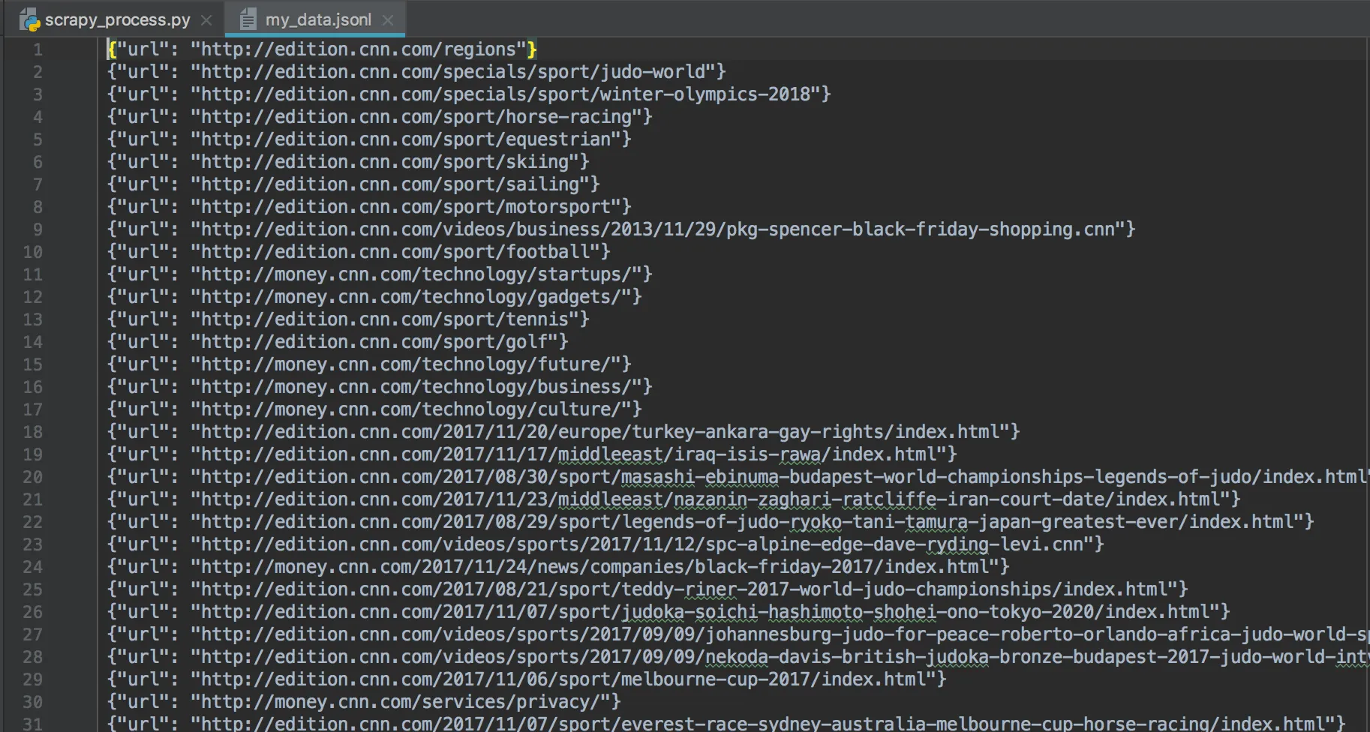Place cursor on the "iraq-isis-rawa" line
This screenshot has width=1370, height=732.
[x=532, y=454]
